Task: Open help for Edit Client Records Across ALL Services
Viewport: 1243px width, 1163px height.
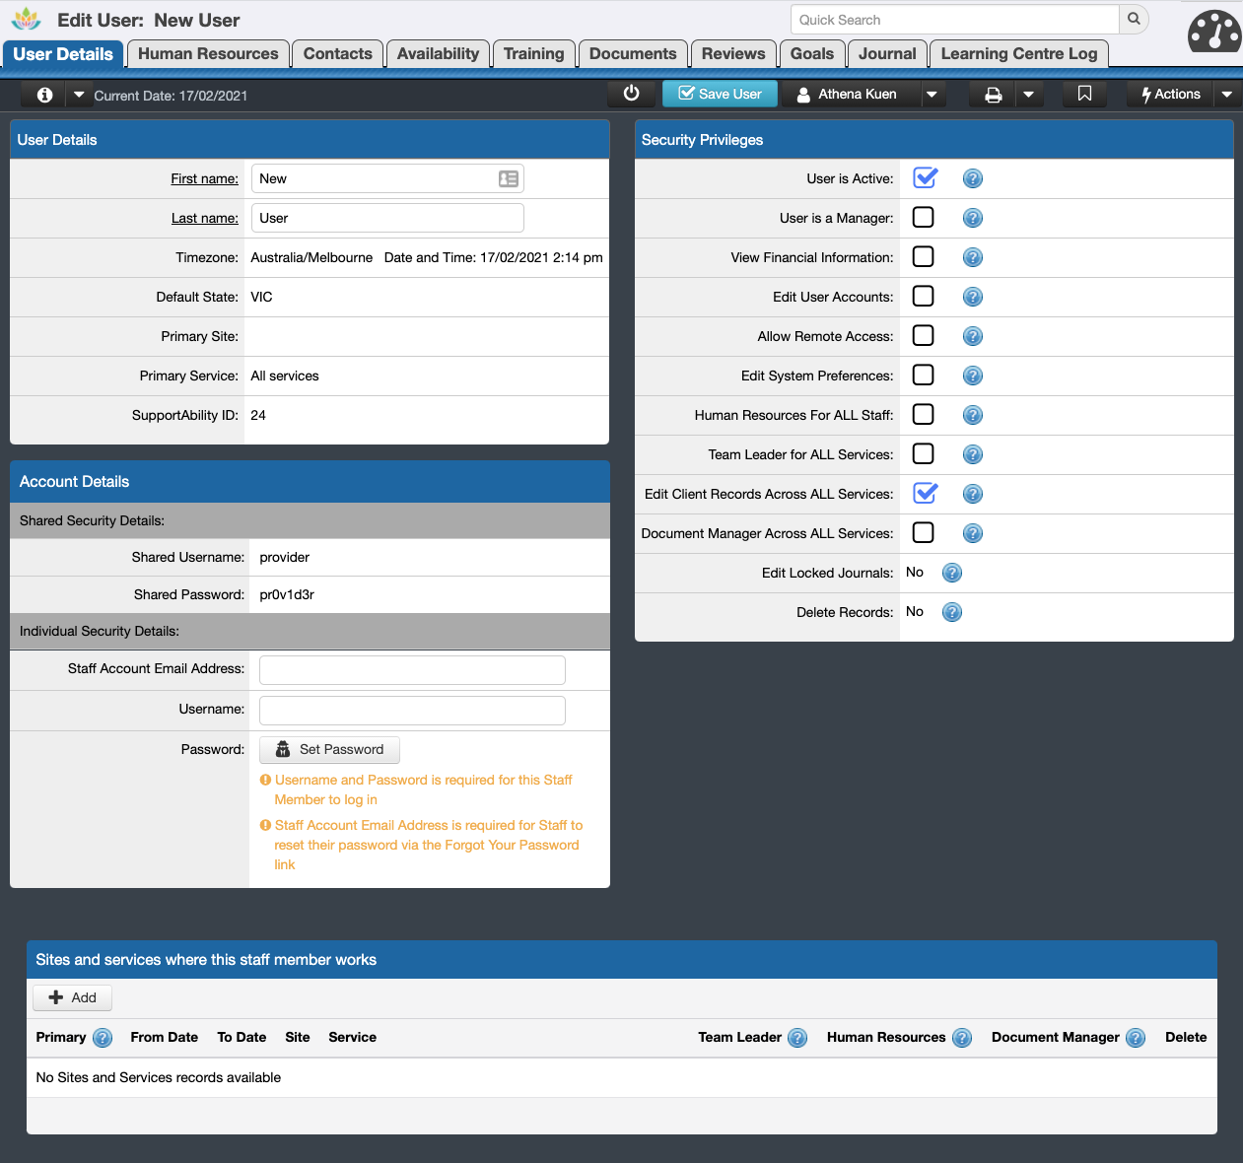Action: click(973, 494)
